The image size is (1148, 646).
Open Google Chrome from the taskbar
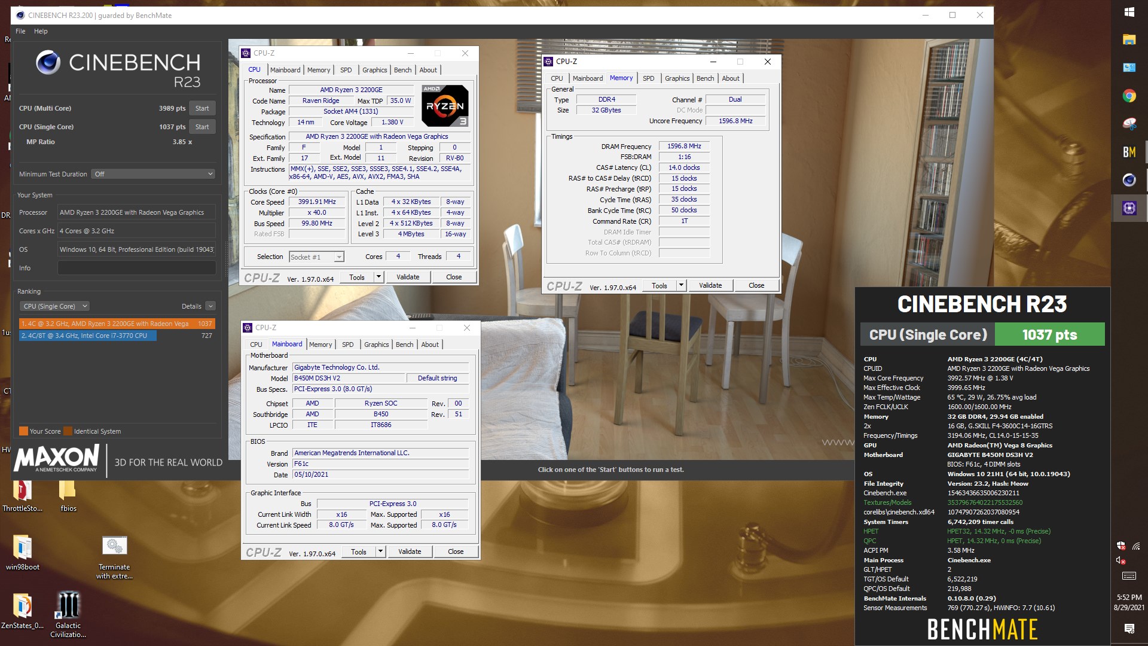tap(1129, 96)
